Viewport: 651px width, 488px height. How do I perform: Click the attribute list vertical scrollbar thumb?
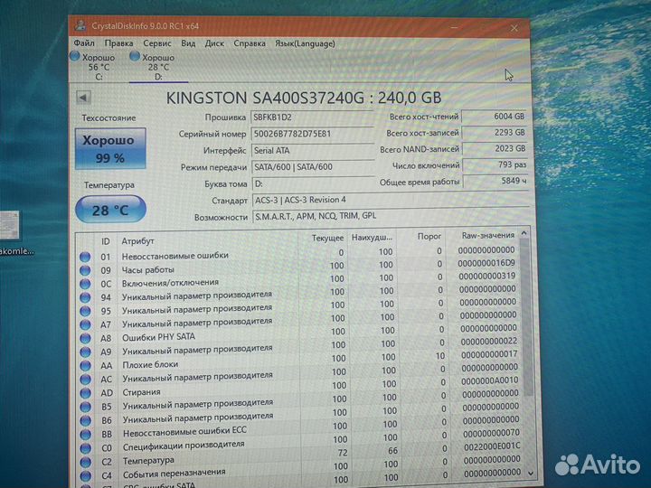click(x=526, y=317)
